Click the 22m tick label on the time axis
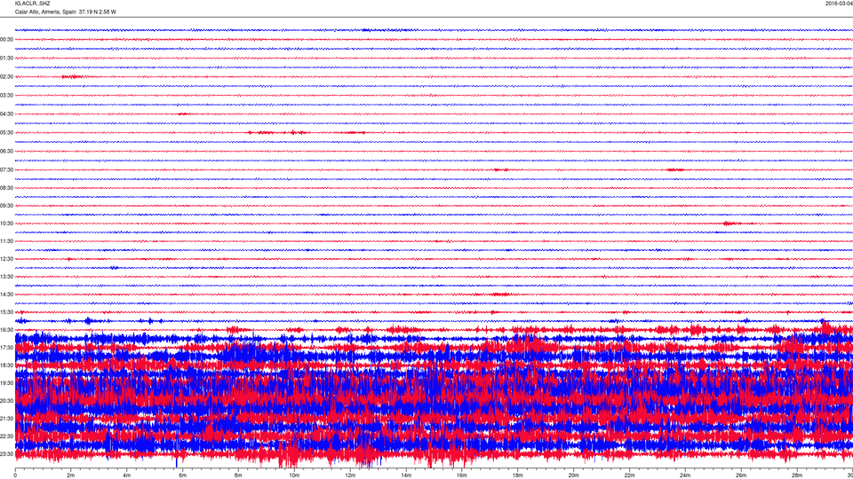 (629, 475)
